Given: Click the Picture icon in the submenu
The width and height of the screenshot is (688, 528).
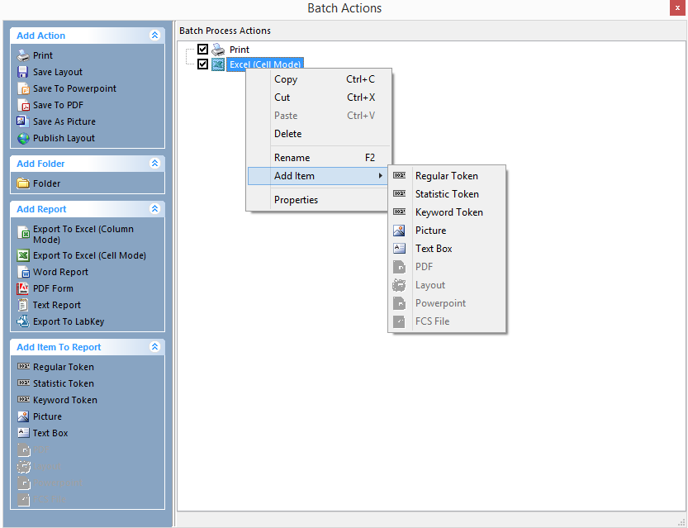Looking at the screenshot, I should (400, 231).
